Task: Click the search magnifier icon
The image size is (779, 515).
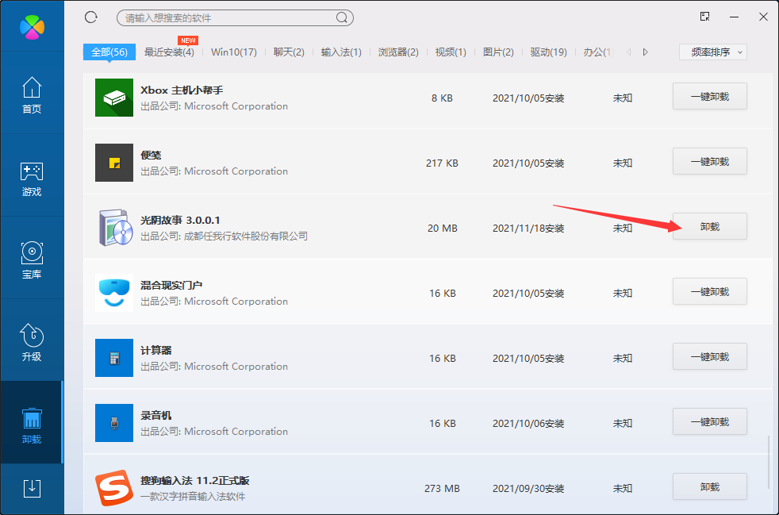Action: pos(341,18)
